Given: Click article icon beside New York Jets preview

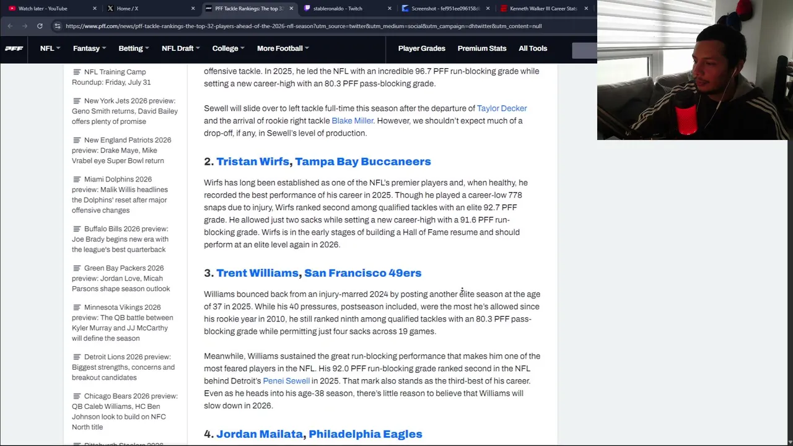Looking at the screenshot, I should [77, 101].
